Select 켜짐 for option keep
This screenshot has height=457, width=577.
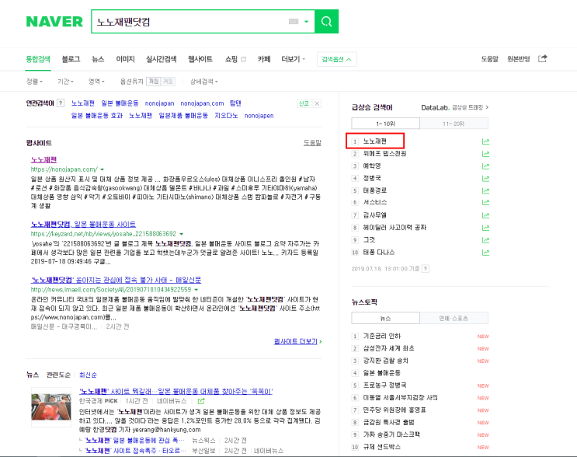(x=168, y=82)
